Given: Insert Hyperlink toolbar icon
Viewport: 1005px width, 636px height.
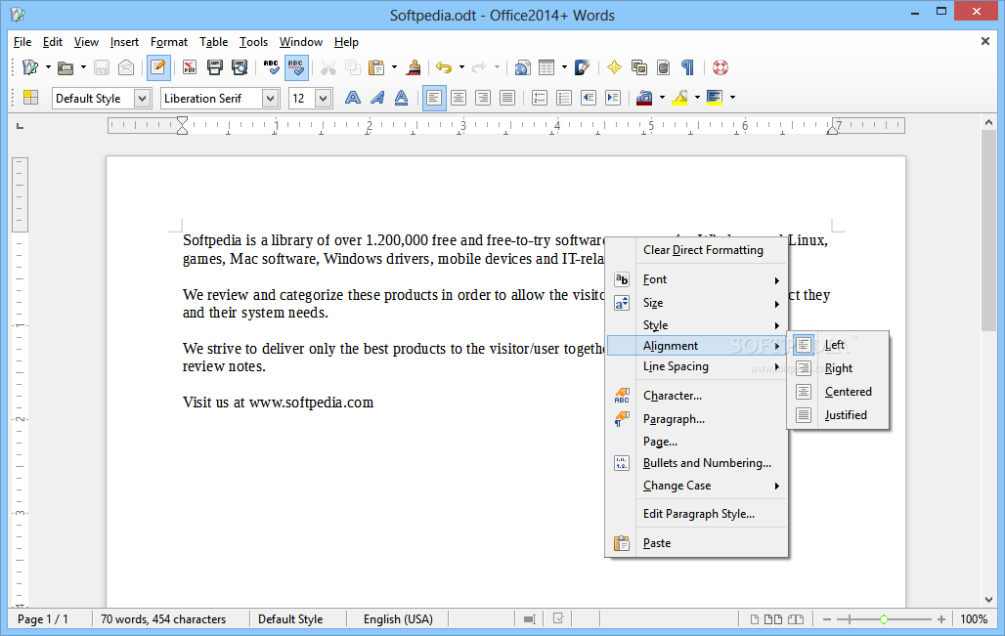Looking at the screenshot, I should tap(522, 67).
